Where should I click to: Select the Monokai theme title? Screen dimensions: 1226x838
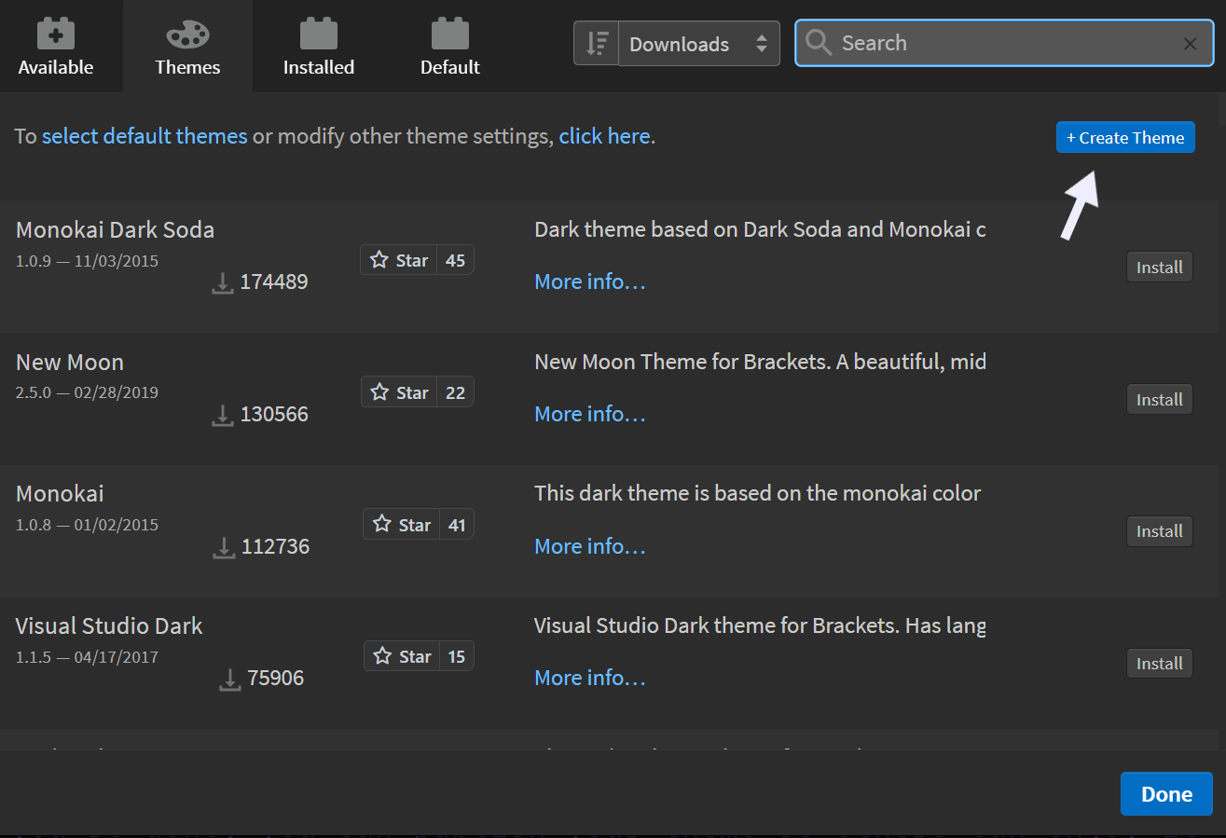pyautogui.click(x=60, y=493)
